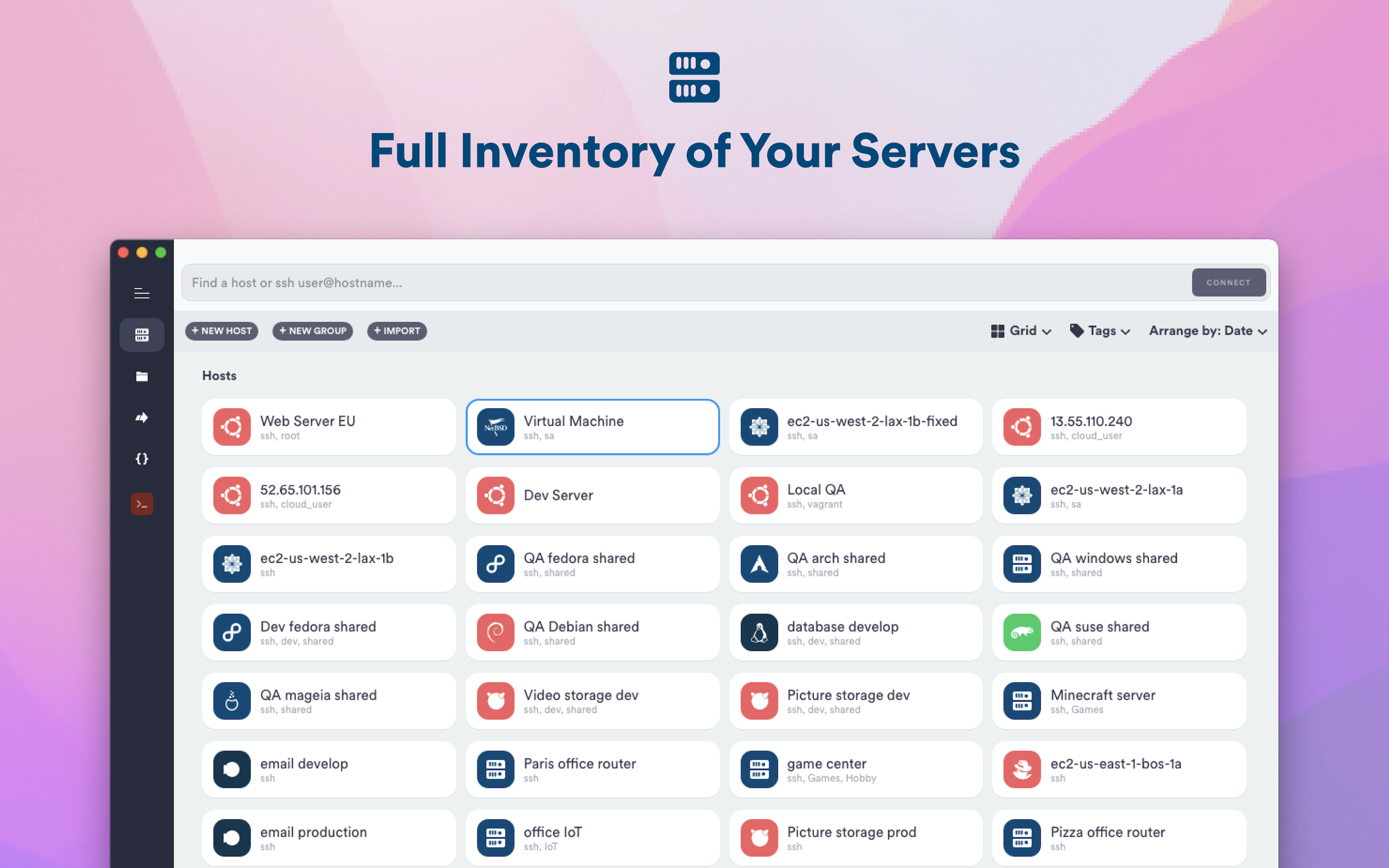Image resolution: width=1389 pixels, height=868 pixels.
Task: Select the Web Server EU host card
Action: [329, 427]
